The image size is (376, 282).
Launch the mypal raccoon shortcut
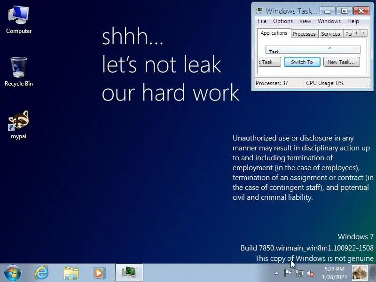(19, 125)
